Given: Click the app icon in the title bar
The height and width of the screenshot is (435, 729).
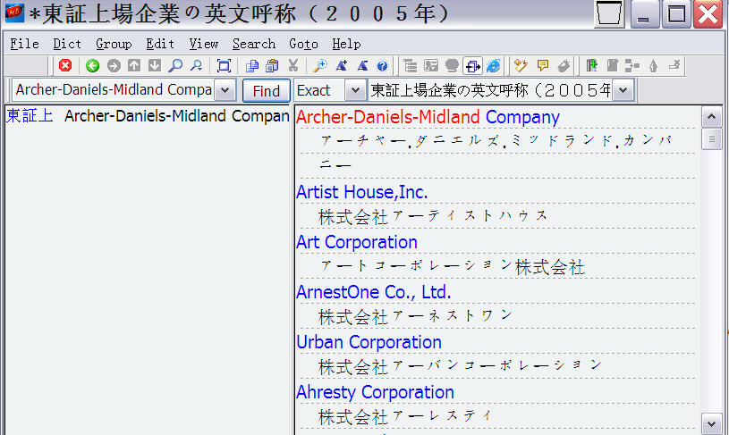Looking at the screenshot, I should 15,13.
